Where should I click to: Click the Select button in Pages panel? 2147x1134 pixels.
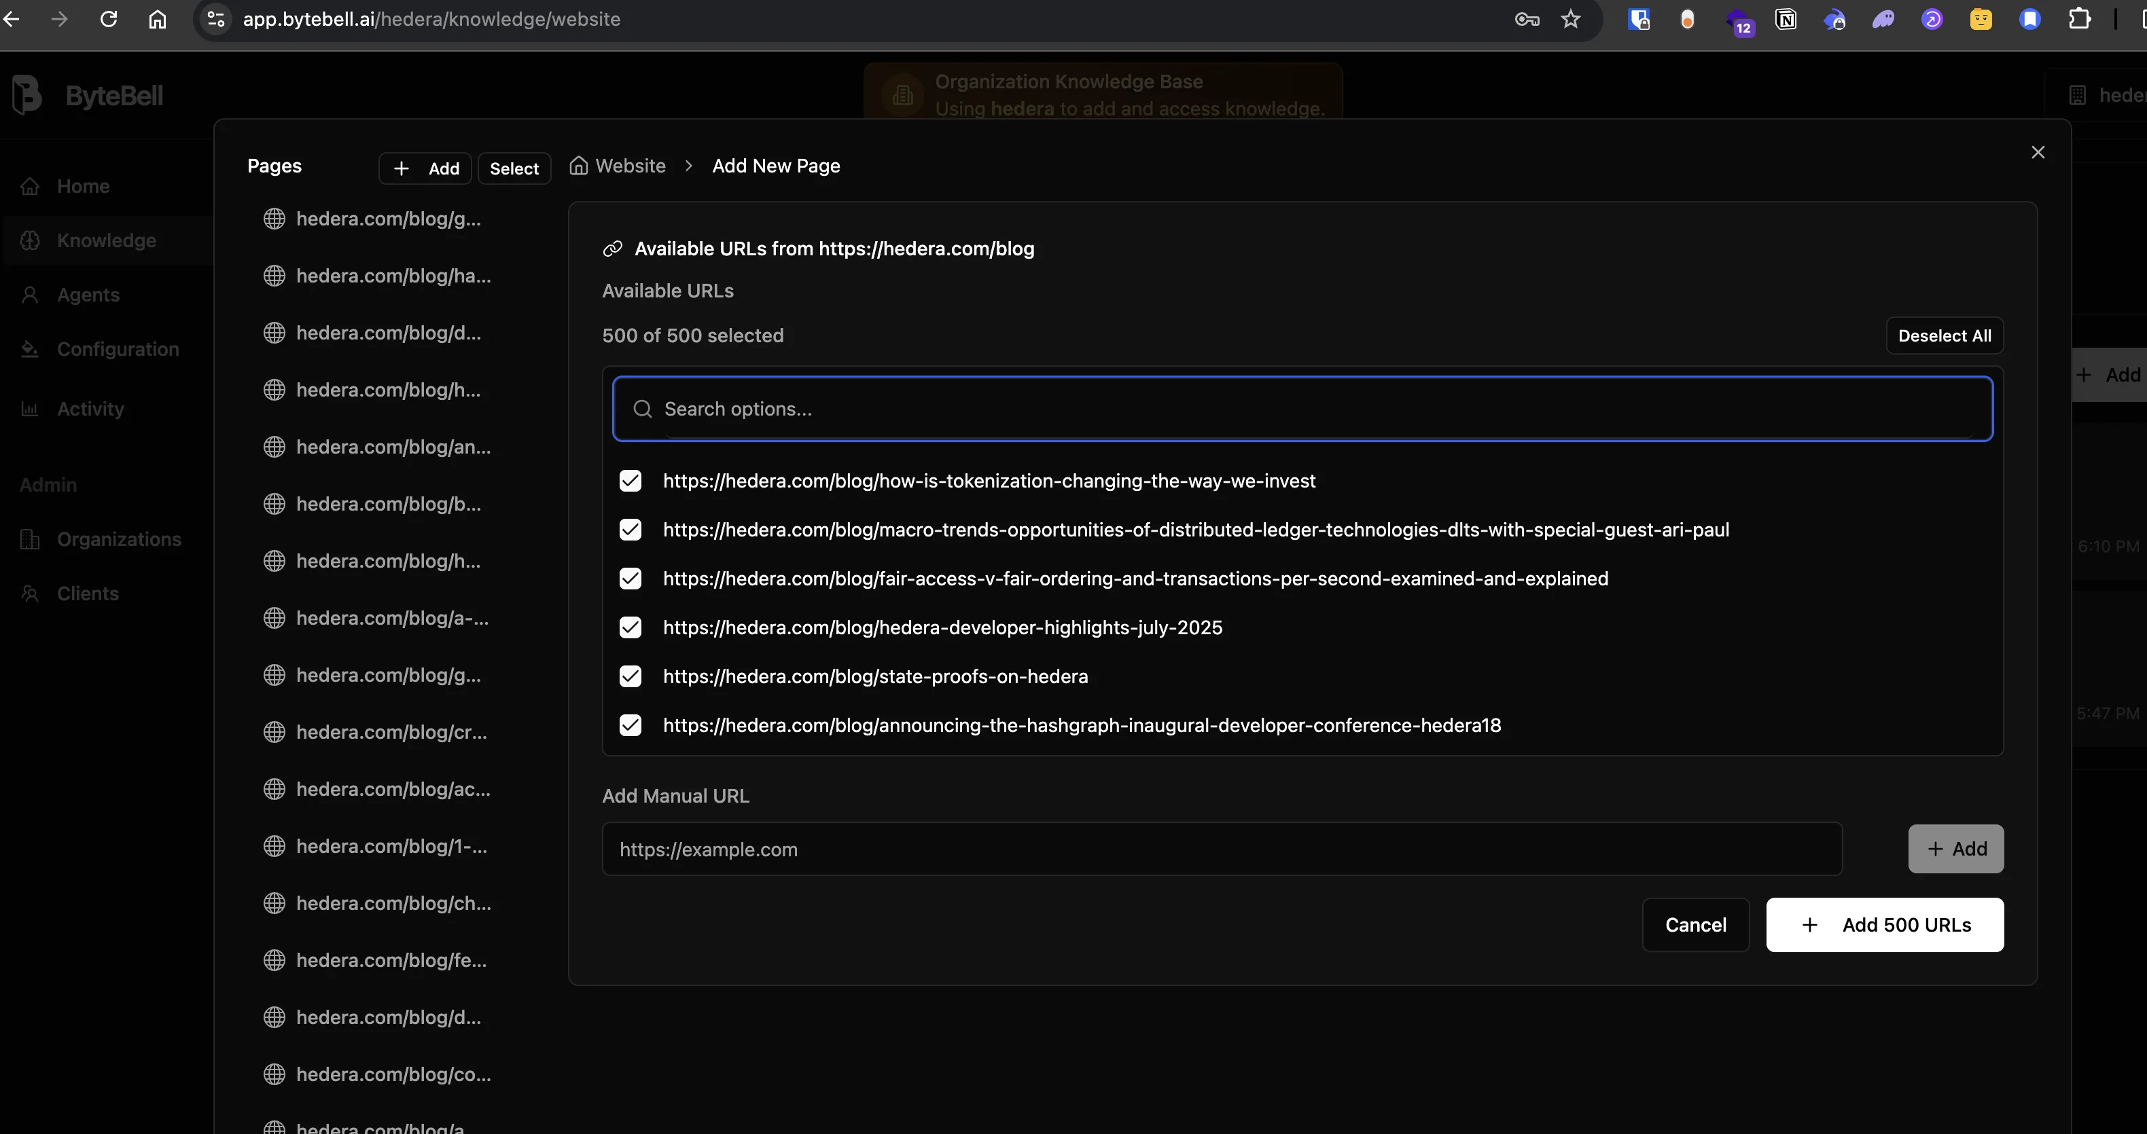514,168
